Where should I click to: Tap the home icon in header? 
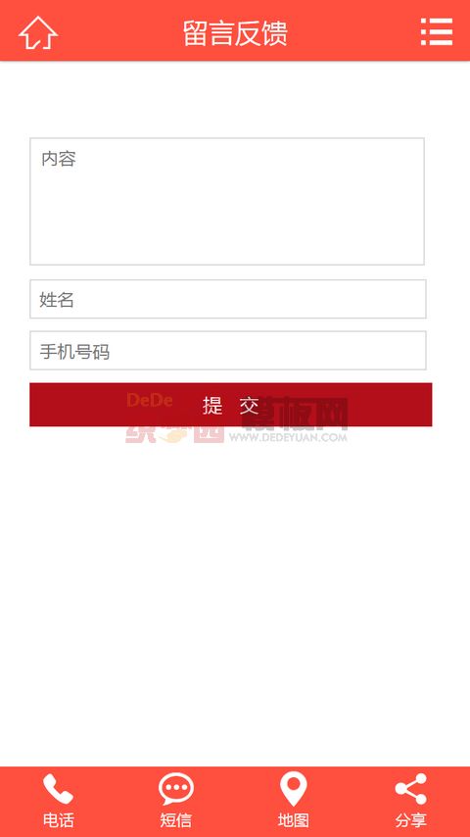38,33
